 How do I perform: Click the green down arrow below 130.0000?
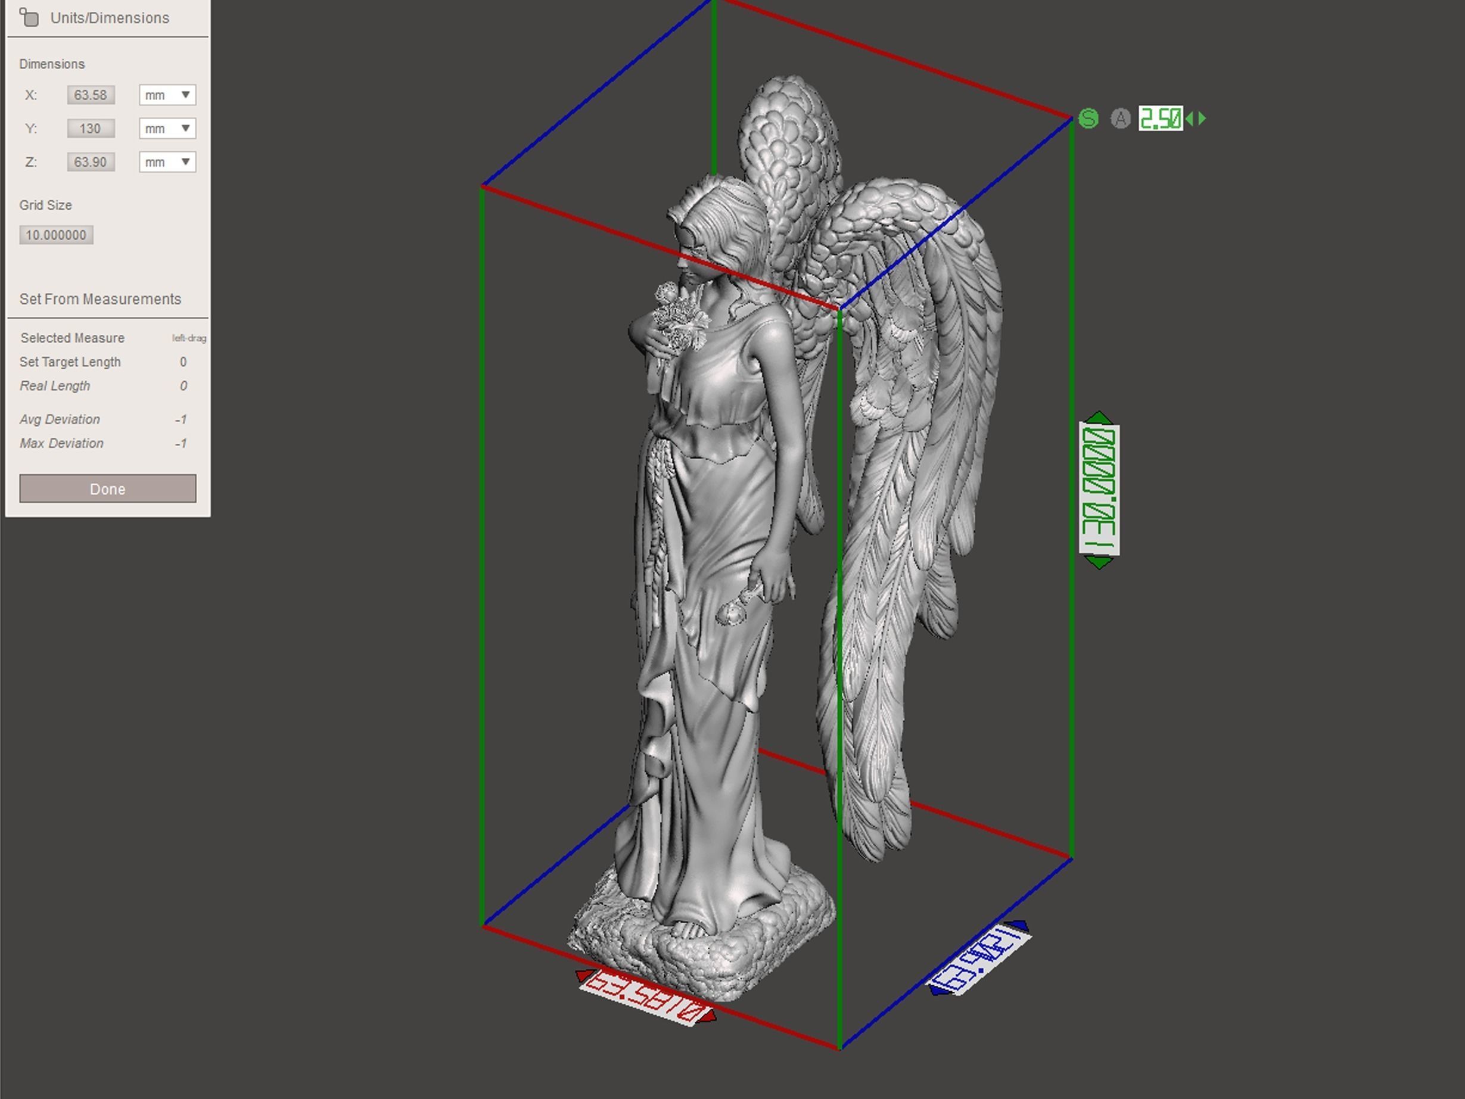coord(1099,563)
